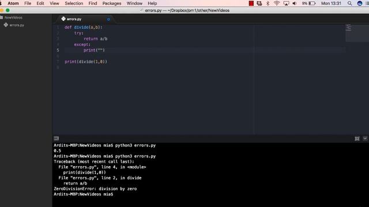Click 'File "errors.py", line 4, in <module>' text
Image resolution: width=369 pixels, height=207 pixels.
[102, 167]
